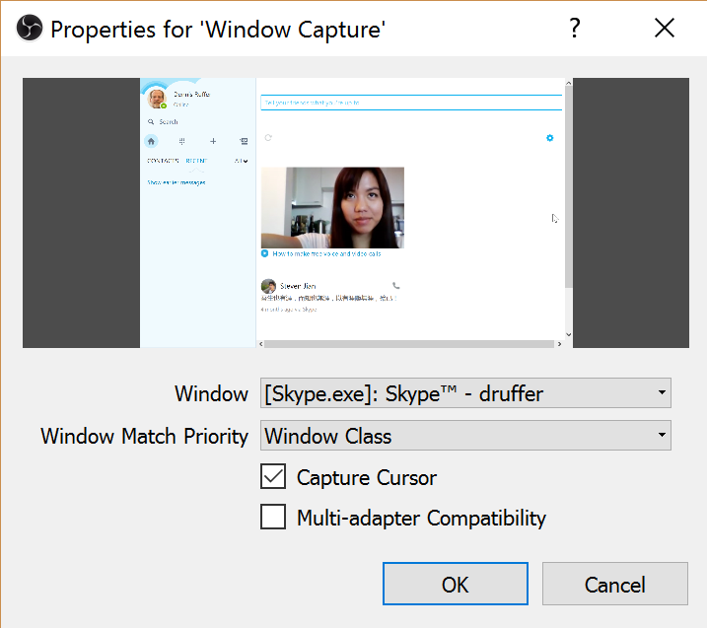Click the All filter dropdown in preview
This screenshot has height=628, width=707.
(x=241, y=161)
